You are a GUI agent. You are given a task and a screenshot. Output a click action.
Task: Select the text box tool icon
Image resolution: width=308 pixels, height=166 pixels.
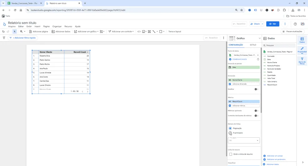(149, 32)
